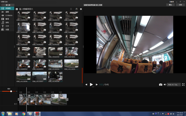Open the menu at top right of title bar

coord(172,2)
